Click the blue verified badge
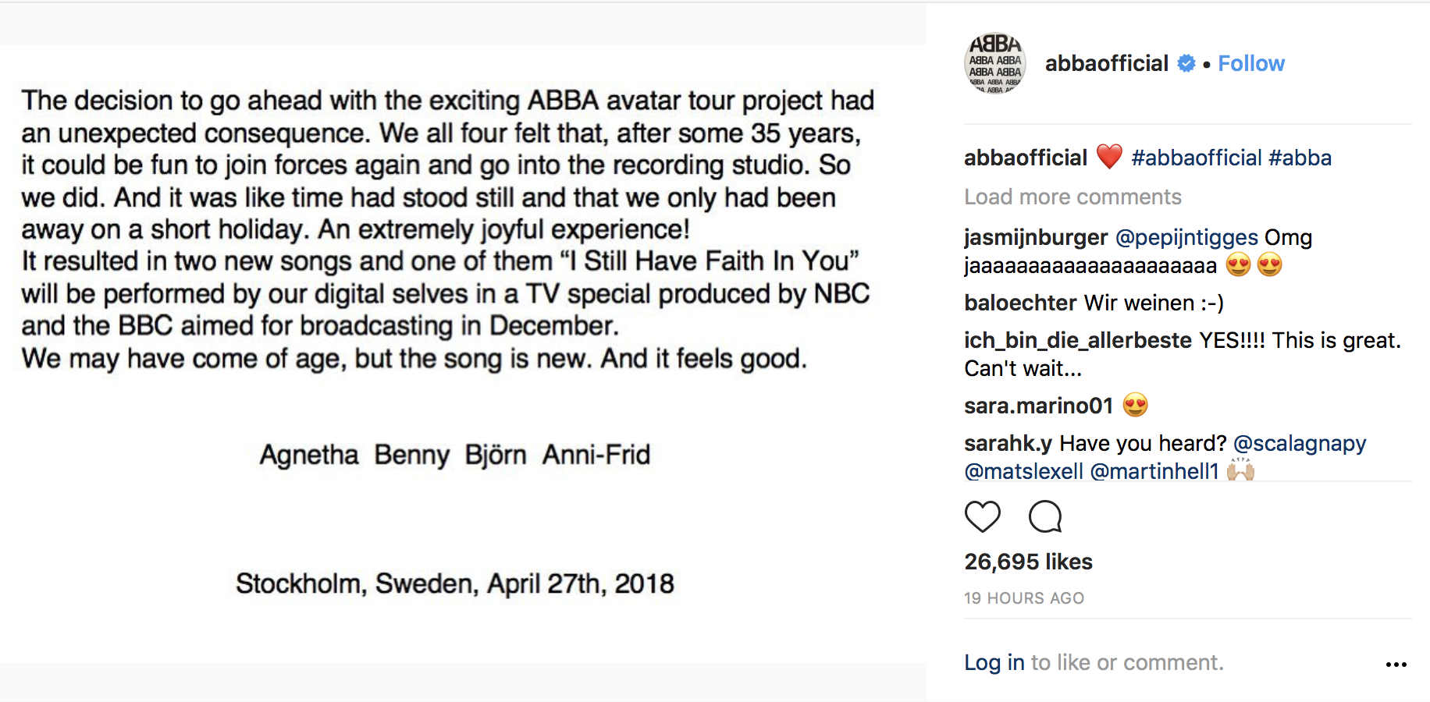The height and width of the screenshot is (702, 1430). [1186, 64]
